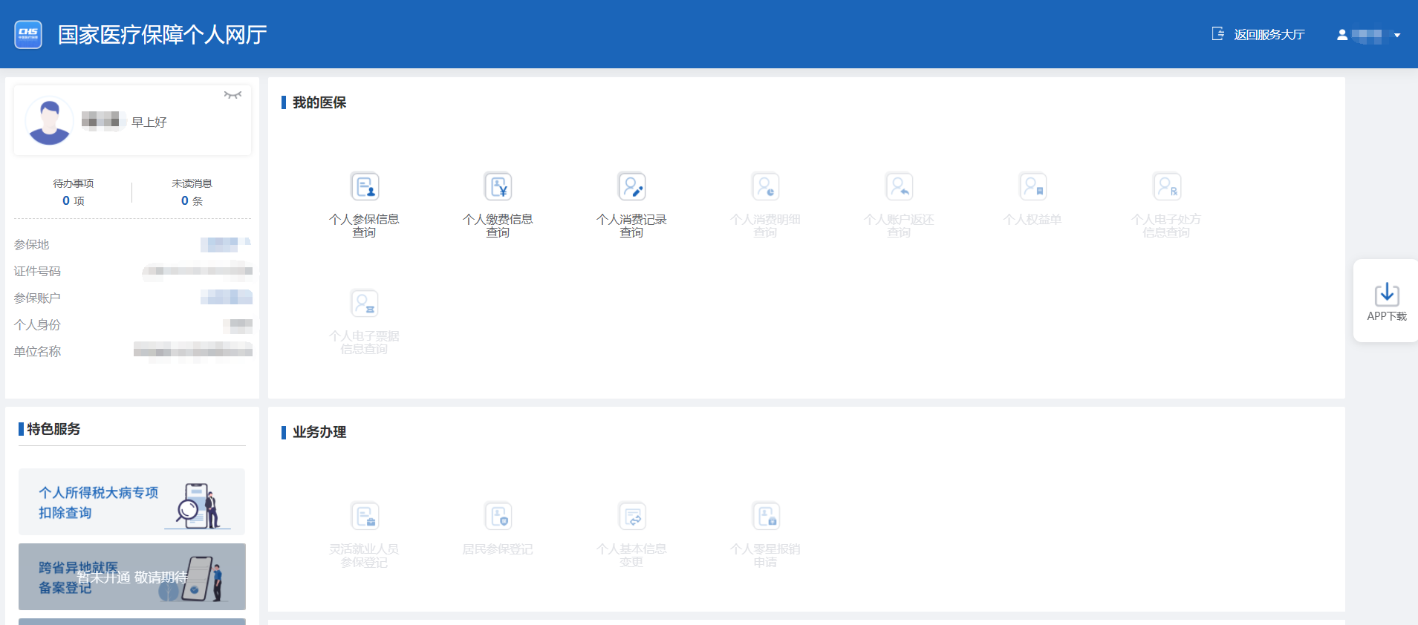Click the CHS logo in the header
Image resolution: width=1418 pixels, height=625 pixels.
28,34
